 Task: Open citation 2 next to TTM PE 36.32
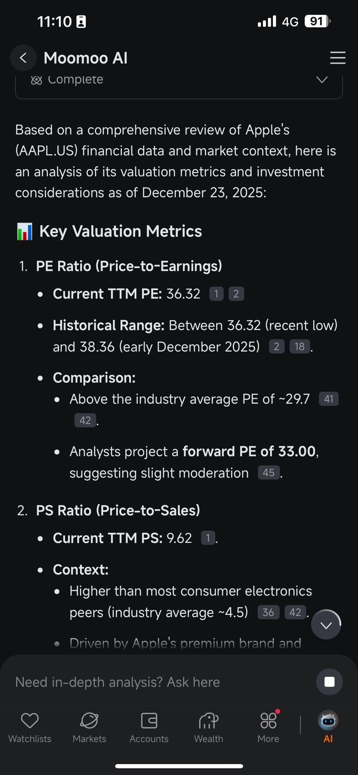(x=236, y=294)
